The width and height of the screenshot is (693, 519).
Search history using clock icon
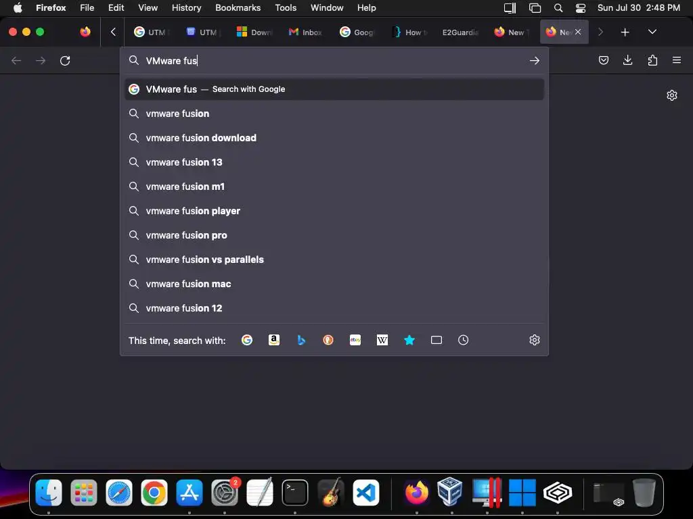tap(463, 340)
